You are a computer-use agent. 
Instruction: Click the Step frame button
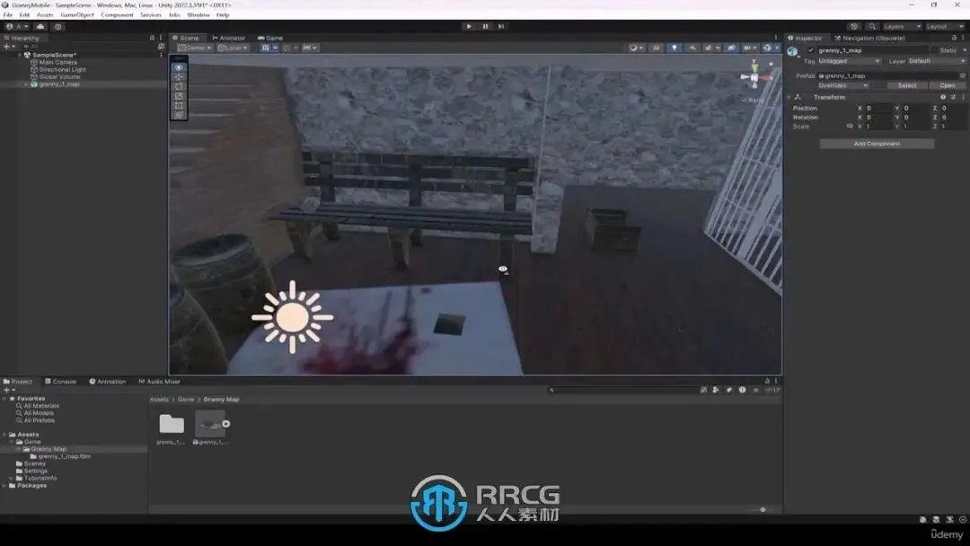(501, 27)
